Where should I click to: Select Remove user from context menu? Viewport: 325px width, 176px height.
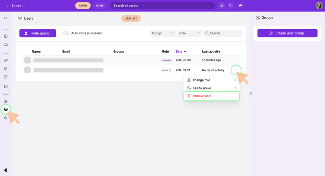point(211,96)
